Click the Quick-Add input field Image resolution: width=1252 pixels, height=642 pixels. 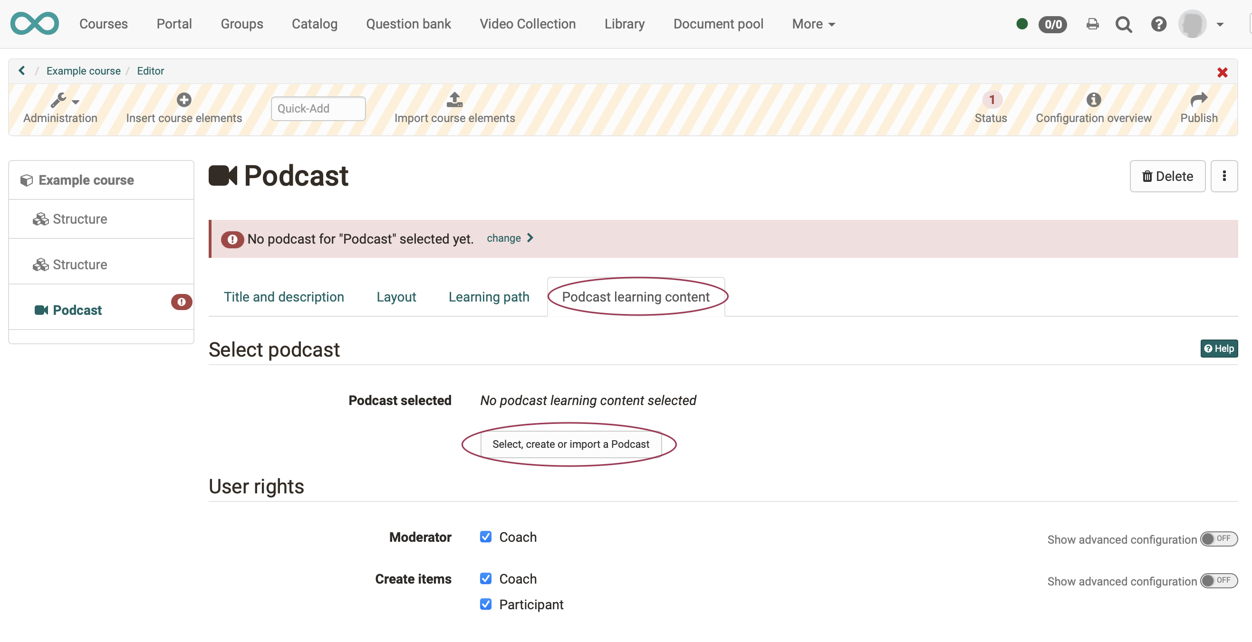pos(318,108)
